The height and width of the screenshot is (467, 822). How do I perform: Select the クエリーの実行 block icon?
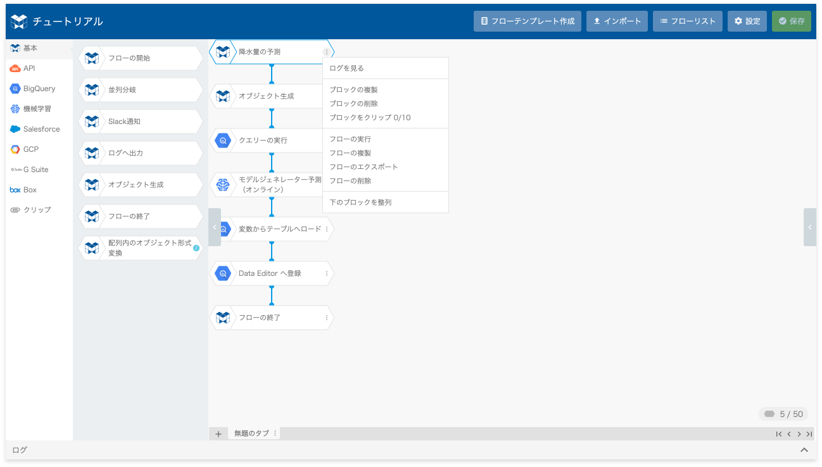click(x=223, y=140)
